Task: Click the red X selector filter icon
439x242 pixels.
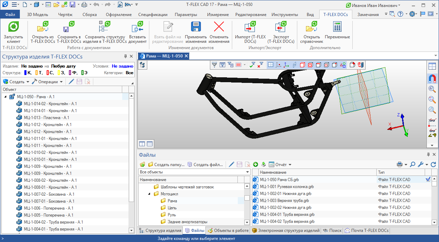Action: click(260, 65)
